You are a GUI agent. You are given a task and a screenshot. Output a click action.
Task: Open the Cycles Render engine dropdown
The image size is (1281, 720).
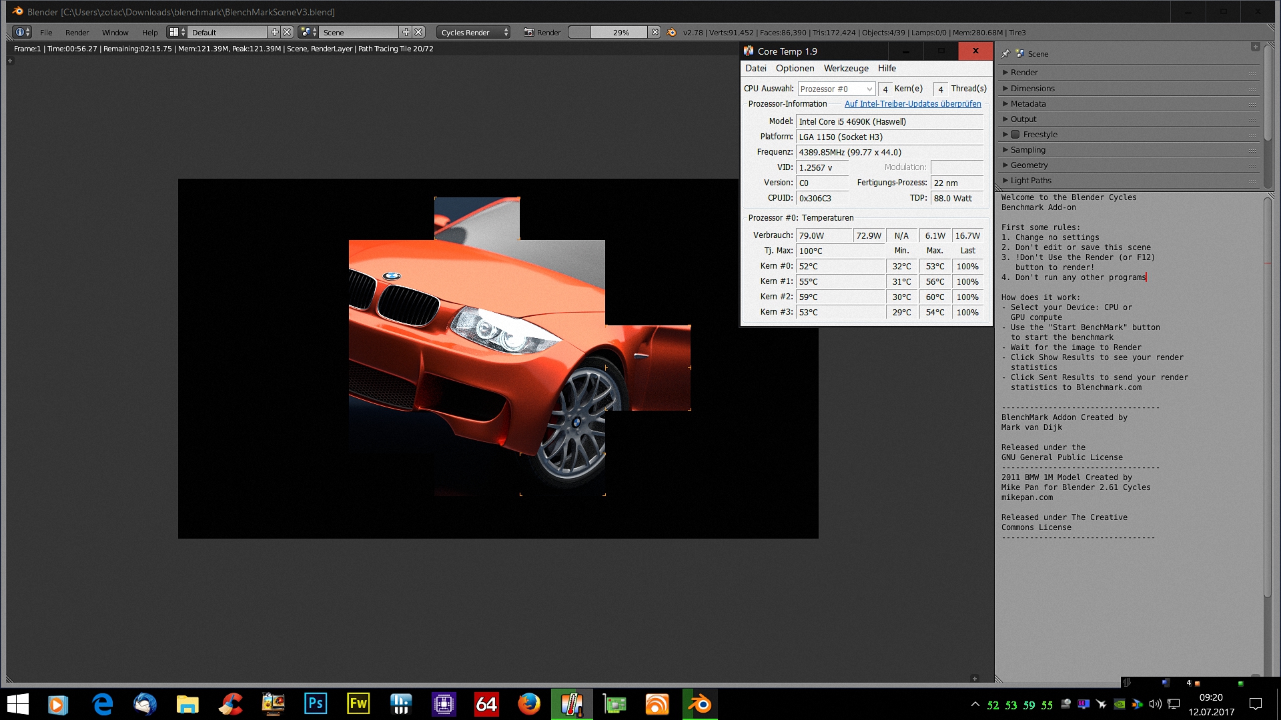(473, 32)
